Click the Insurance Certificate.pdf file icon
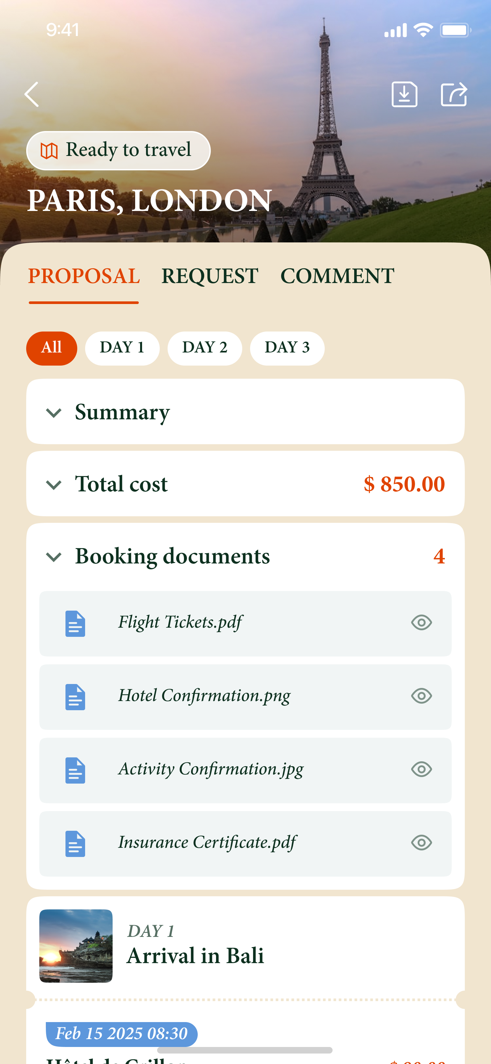The height and width of the screenshot is (1064, 491). 75,844
